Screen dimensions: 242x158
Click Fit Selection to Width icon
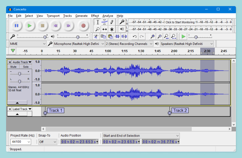pyautogui.click(x=166, y=37)
